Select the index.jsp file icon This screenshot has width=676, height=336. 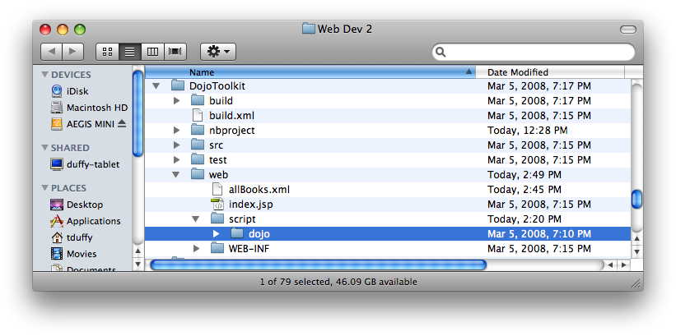pos(217,205)
